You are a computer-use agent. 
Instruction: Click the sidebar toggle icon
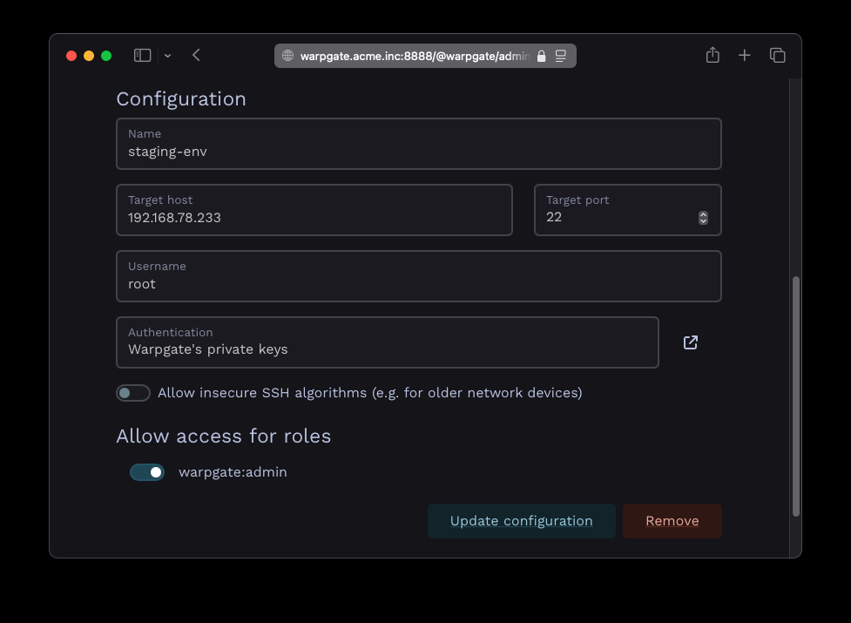142,56
